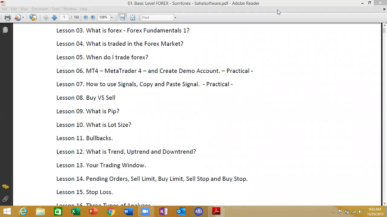This screenshot has height=217, width=387.
Task: Click the Action Center flag tray icon
Action: tap(340, 212)
